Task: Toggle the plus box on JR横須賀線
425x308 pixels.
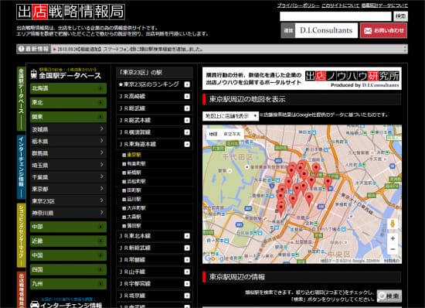Action: click(187, 132)
